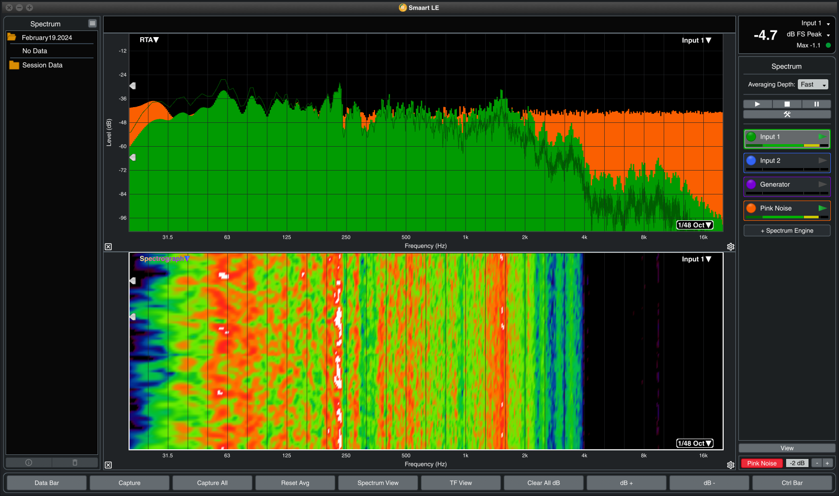Select the Pink Noise spectrum engine
Image resolution: width=839 pixels, height=496 pixels.
(x=787, y=210)
